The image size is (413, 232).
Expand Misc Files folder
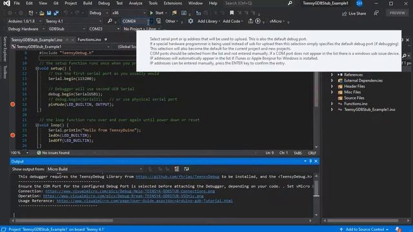pos(332,92)
